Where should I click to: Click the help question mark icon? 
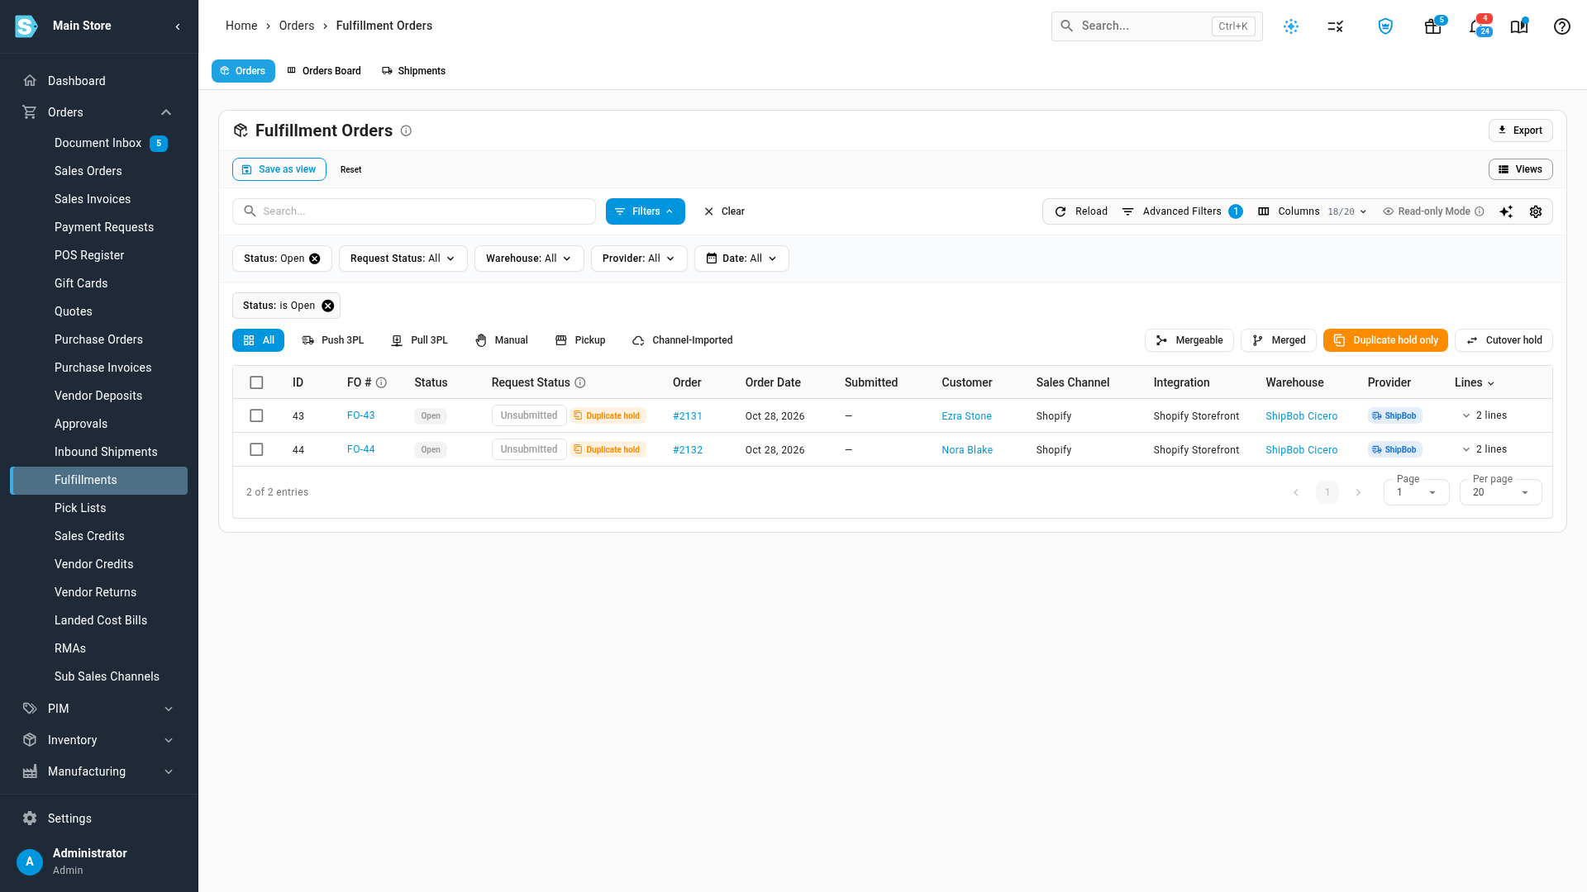click(1561, 26)
